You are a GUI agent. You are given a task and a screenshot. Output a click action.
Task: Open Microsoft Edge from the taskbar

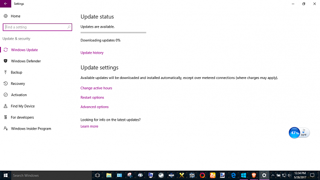(233, 175)
